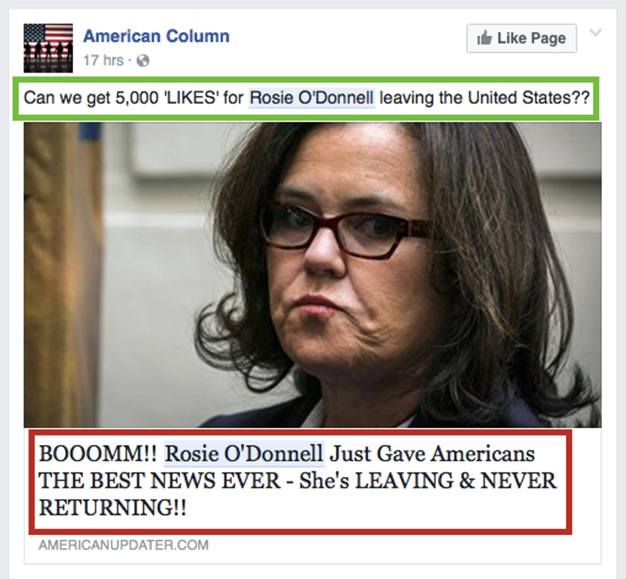Open Rosie O'Donnell tag in the caption

click(312, 98)
